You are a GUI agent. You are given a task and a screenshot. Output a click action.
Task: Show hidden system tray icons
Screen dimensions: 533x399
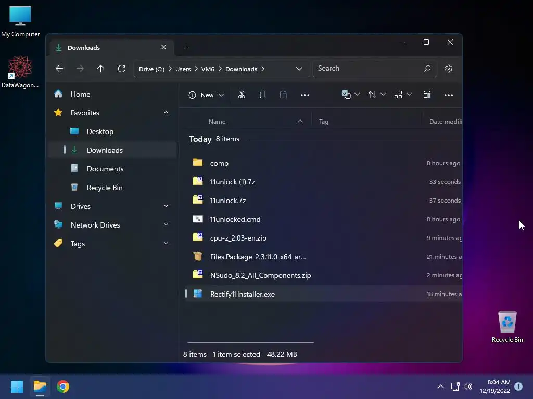tap(440, 387)
